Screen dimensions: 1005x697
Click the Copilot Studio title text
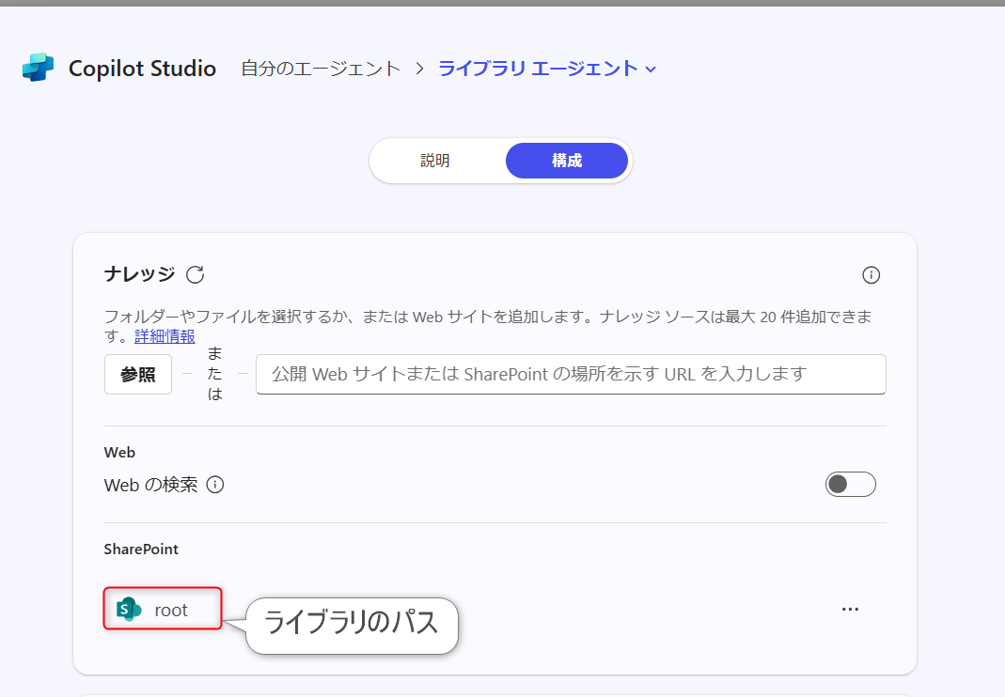click(142, 69)
